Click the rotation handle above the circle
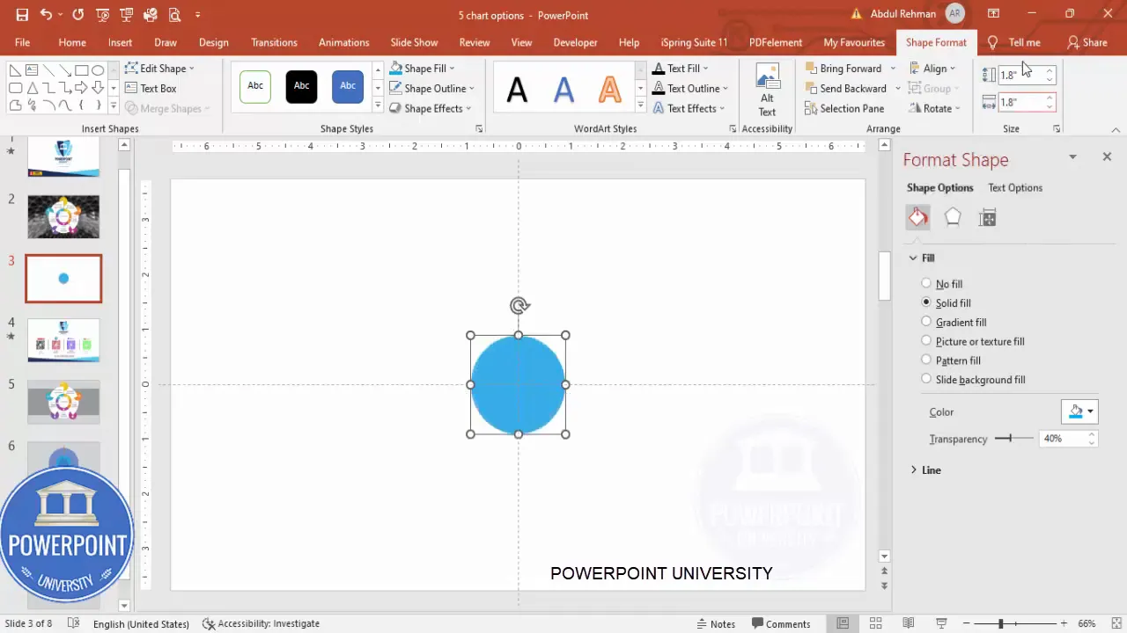1127x633 pixels. [x=519, y=306]
